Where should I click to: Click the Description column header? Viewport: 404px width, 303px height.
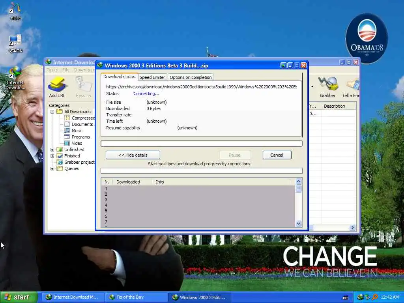pyautogui.click(x=338, y=106)
